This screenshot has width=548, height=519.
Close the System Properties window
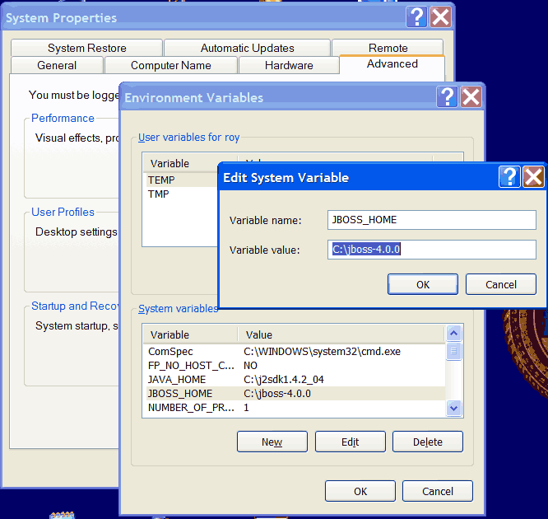[x=441, y=17]
